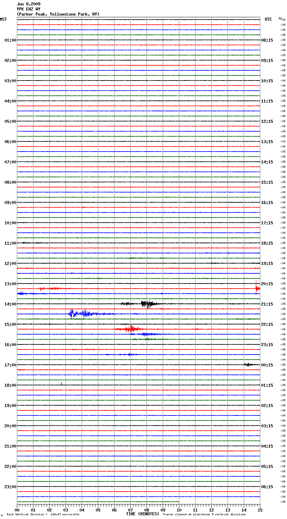This screenshot has height=519, width=287.
Task: Click the 10:15 UTC time label
Action: pyautogui.click(x=267, y=81)
